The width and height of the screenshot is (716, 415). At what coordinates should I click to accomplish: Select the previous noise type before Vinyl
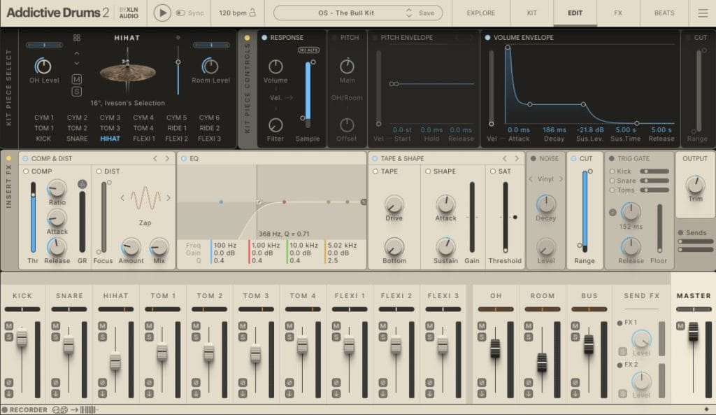pos(530,178)
